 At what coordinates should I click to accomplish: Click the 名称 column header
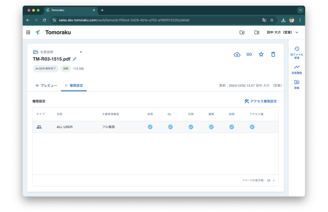[x=59, y=114]
